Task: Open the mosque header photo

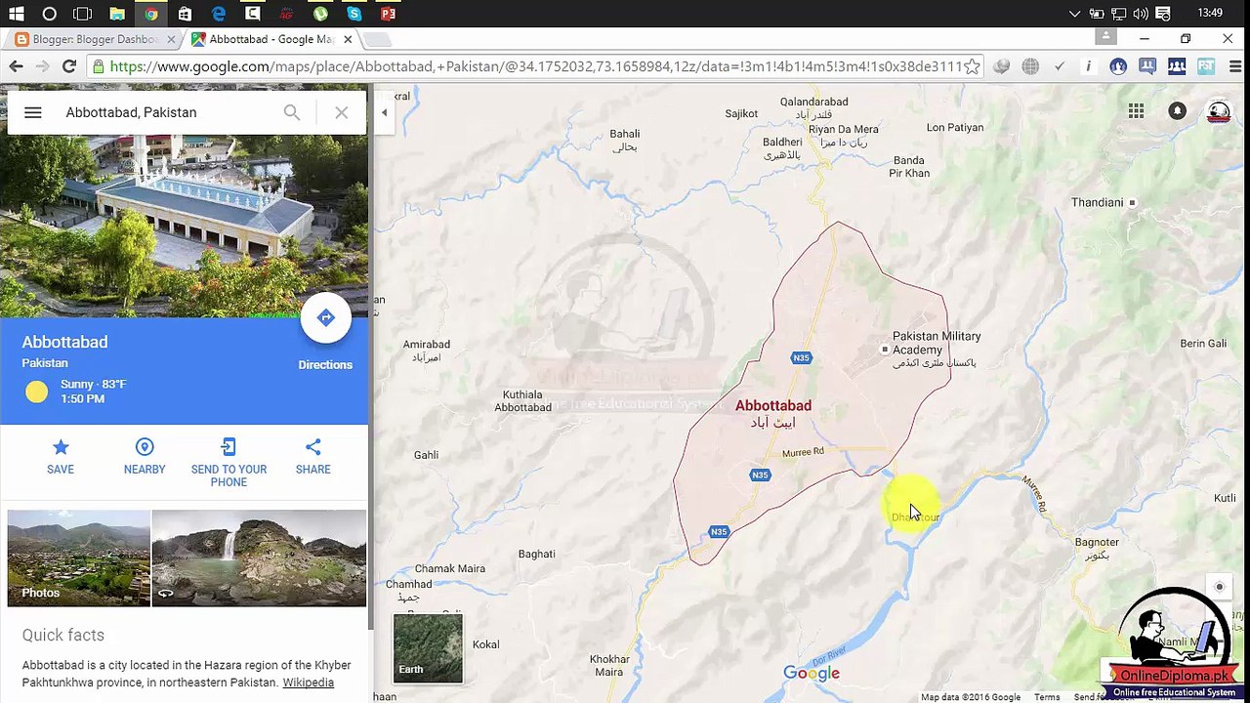Action: 184,226
